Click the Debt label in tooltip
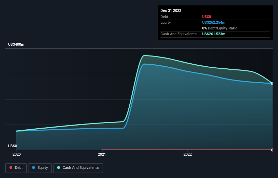 coord(164,17)
